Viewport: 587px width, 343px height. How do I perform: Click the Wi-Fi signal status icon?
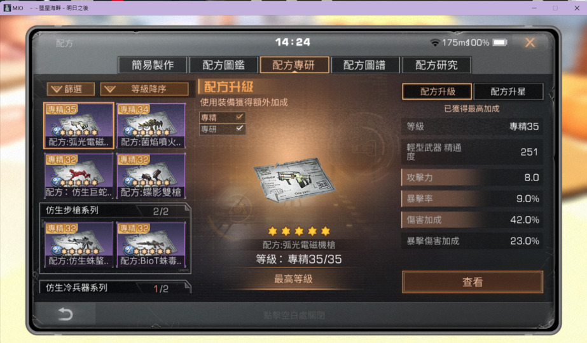point(434,43)
